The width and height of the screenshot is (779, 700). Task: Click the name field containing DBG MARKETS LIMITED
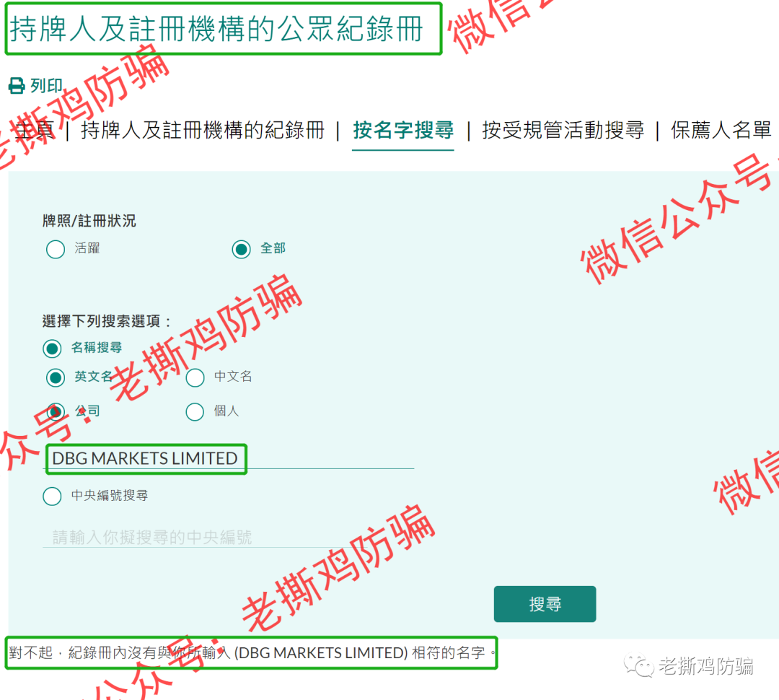pos(229,458)
